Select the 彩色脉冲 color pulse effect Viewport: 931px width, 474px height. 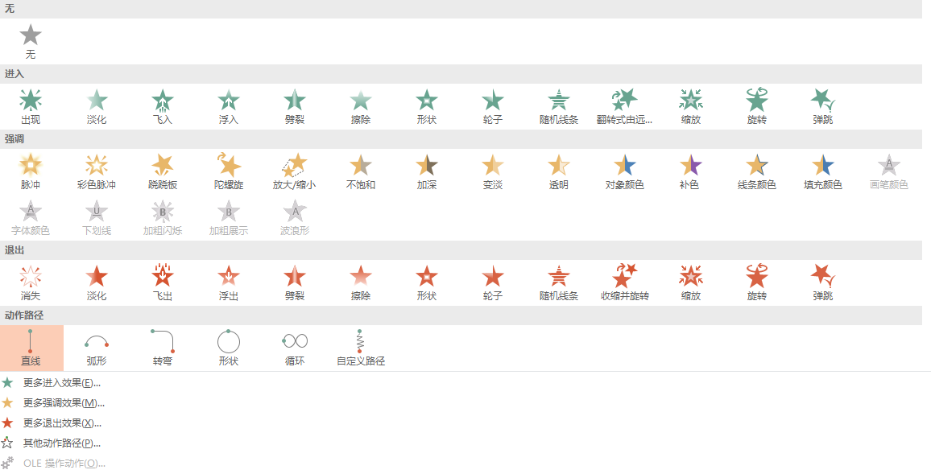tap(97, 172)
